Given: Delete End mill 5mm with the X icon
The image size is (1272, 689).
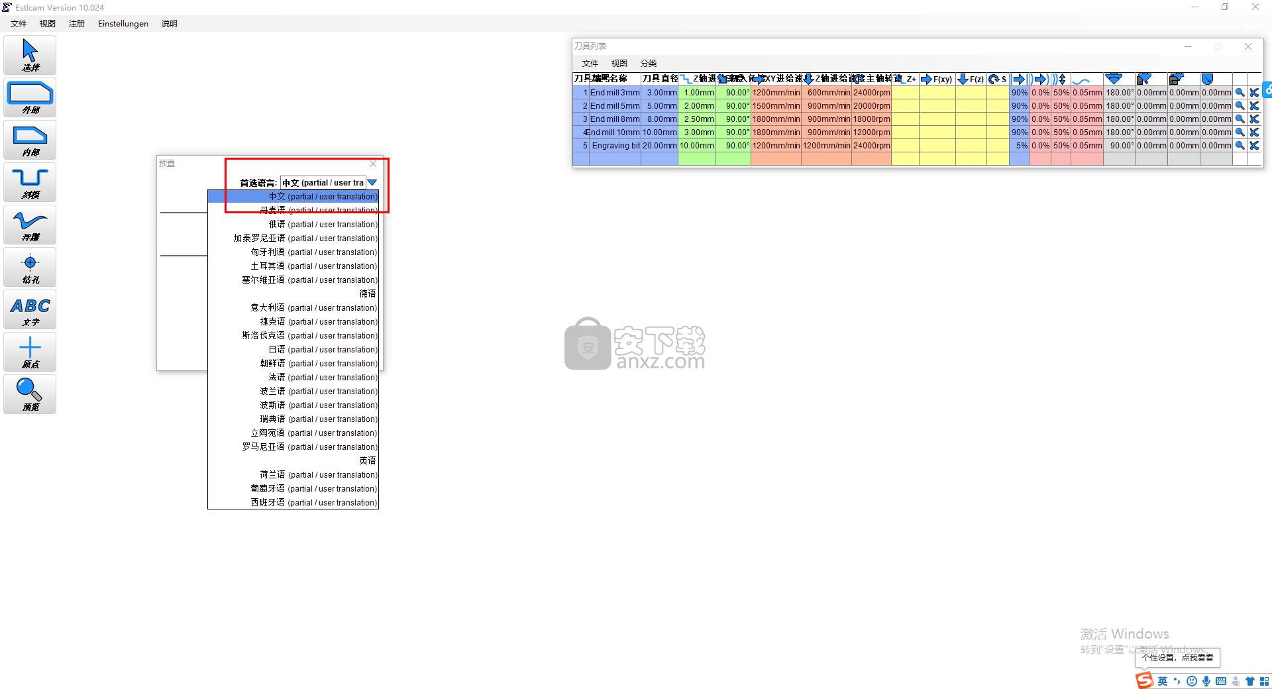Looking at the screenshot, I should click(1254, 106).
